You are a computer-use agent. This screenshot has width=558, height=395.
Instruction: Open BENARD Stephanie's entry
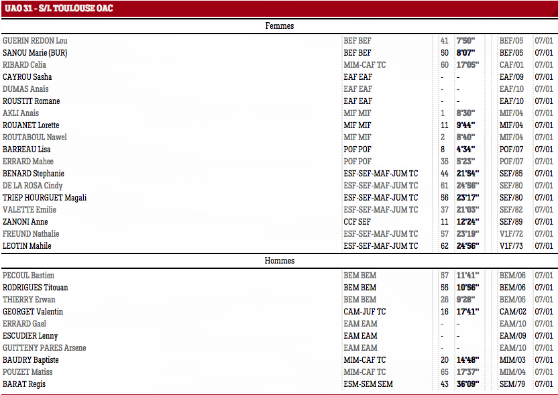point(34,174)
